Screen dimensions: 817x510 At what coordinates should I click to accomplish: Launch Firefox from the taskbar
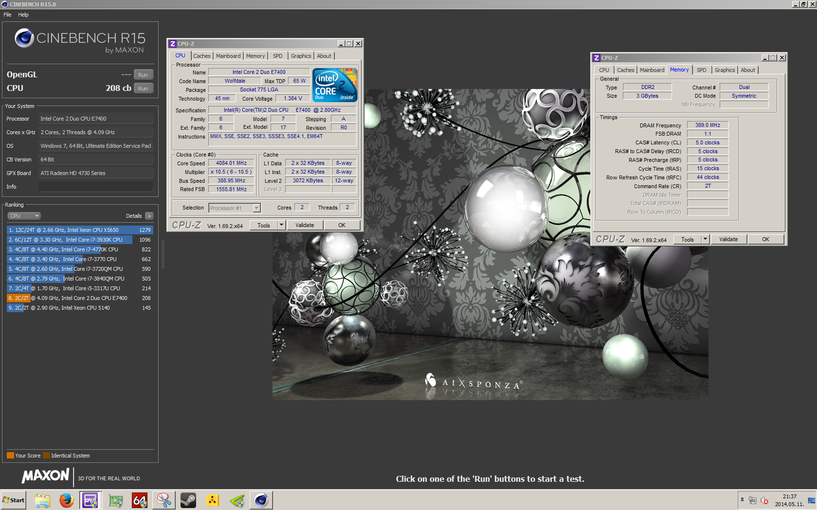(x=67, y=500)
